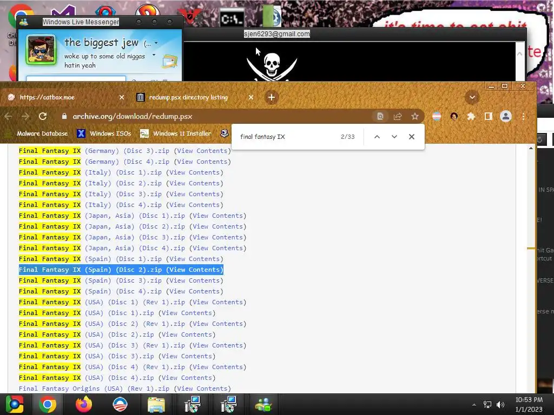Toggle the Chrome side panel icon

(489, 117)
